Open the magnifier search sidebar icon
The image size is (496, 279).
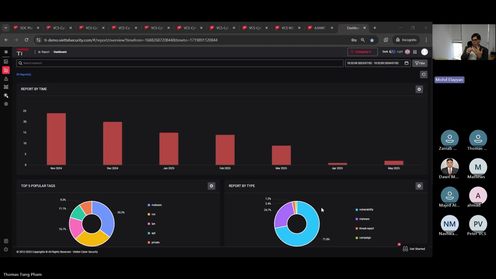(6, 95)
